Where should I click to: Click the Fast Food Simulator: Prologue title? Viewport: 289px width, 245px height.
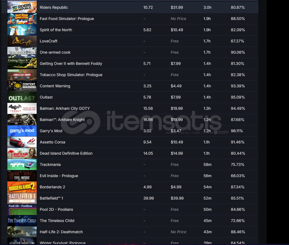[x=67, y=19]
